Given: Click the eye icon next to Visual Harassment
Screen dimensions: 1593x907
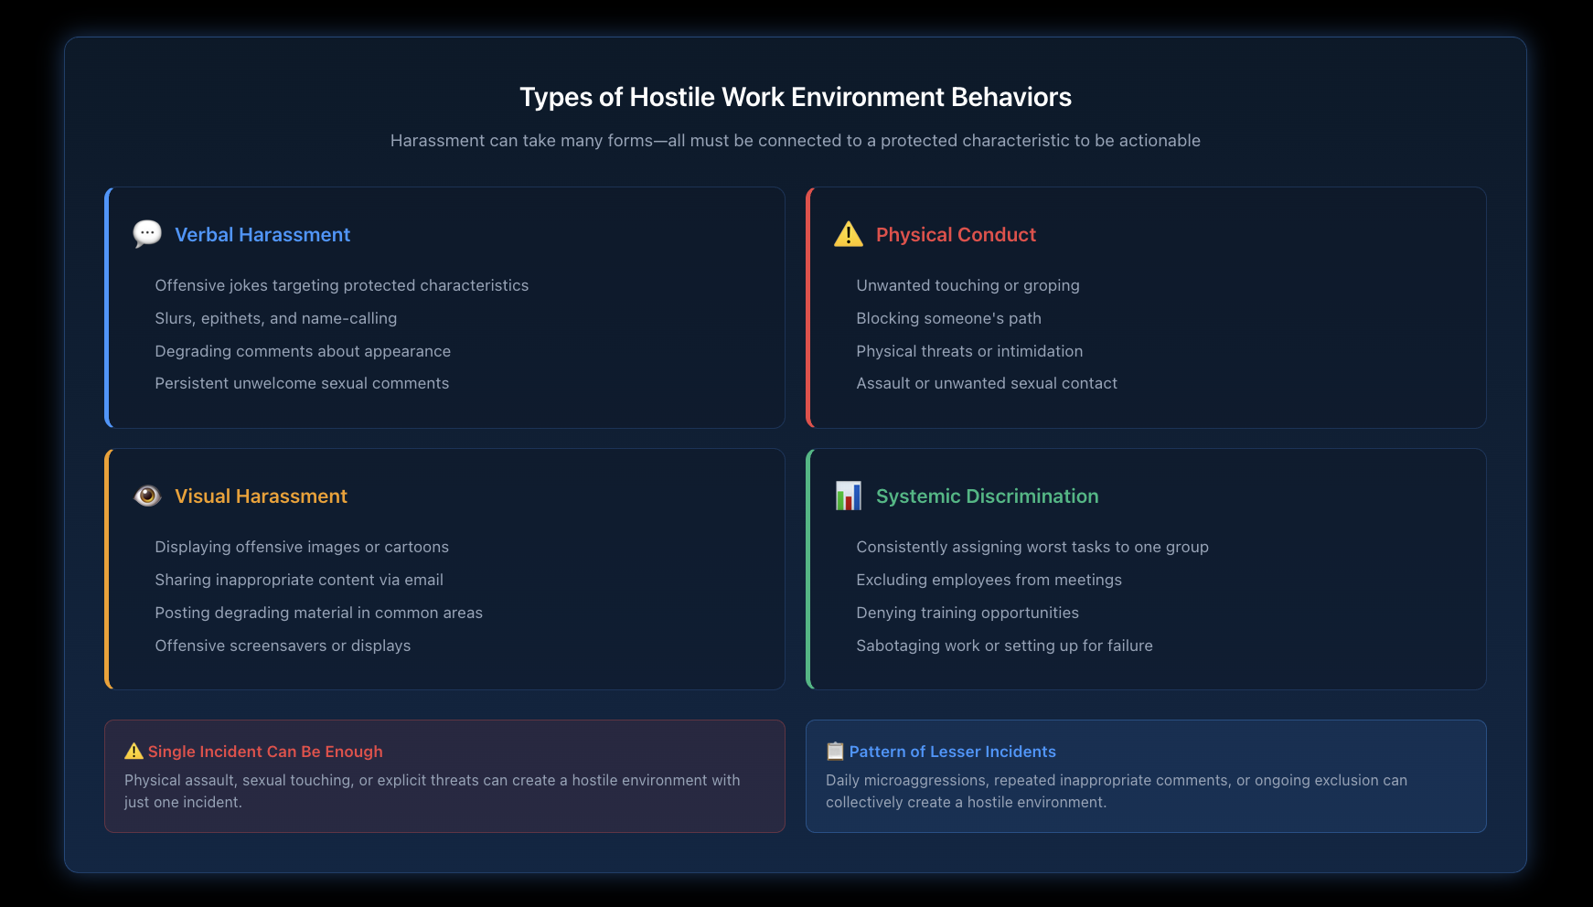Looking at the screenshot, I should pos(146,496).
